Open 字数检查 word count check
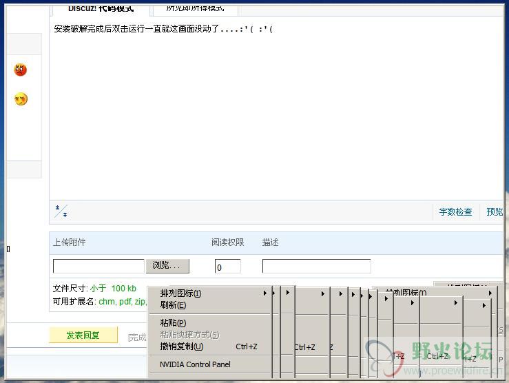The width and height of the screenshot is (509, 383). click(x=455, y=212)
